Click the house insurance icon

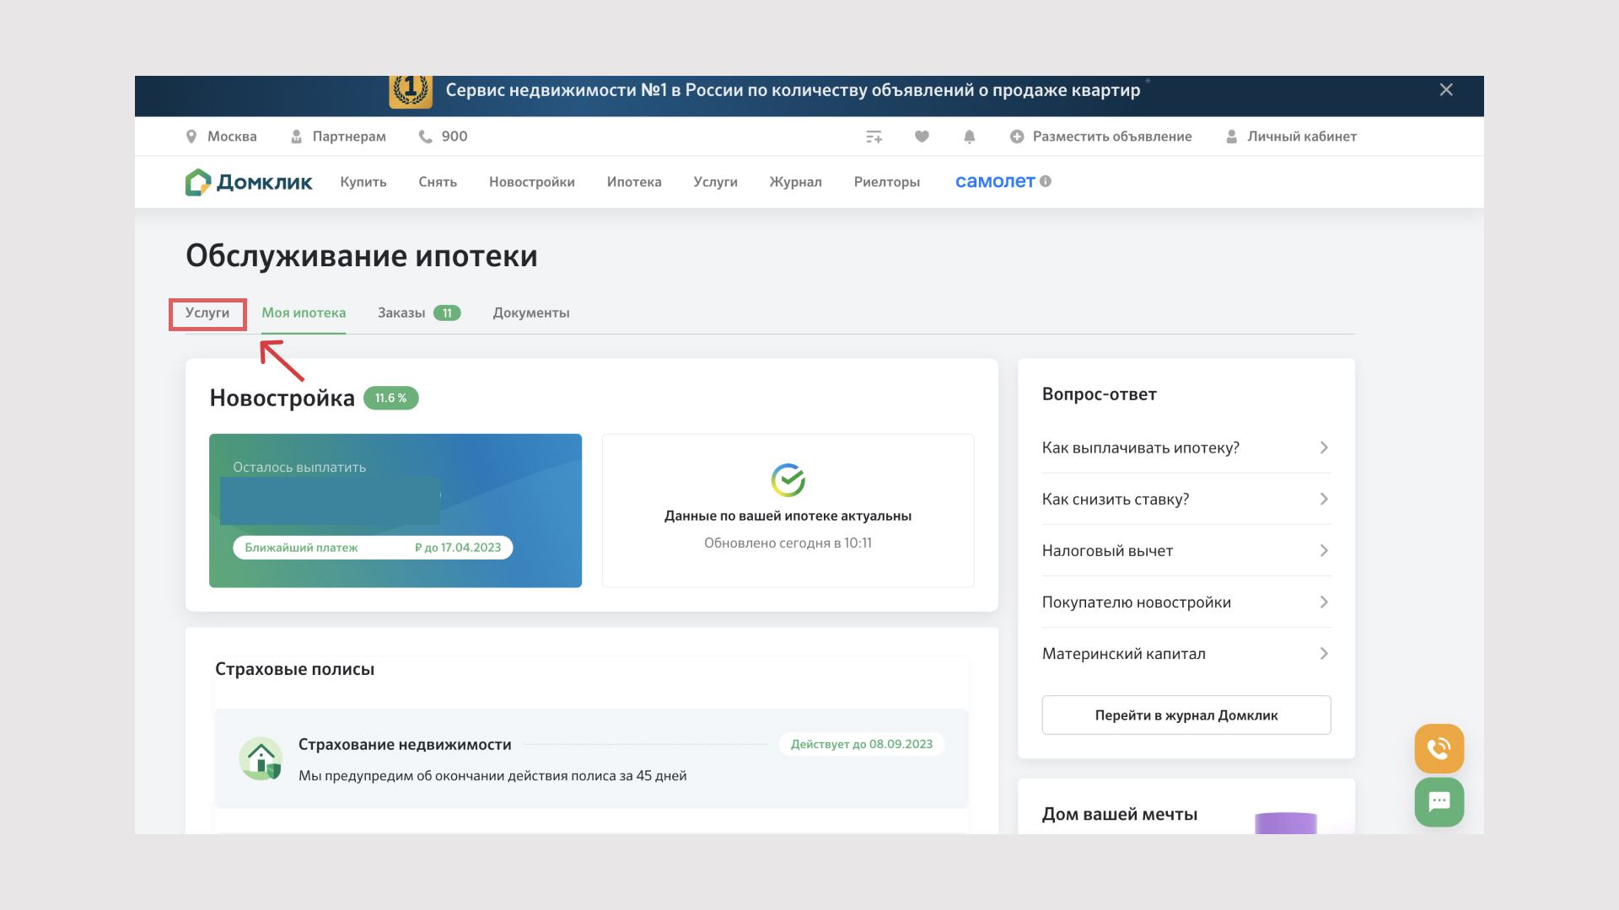pos(261,758)
